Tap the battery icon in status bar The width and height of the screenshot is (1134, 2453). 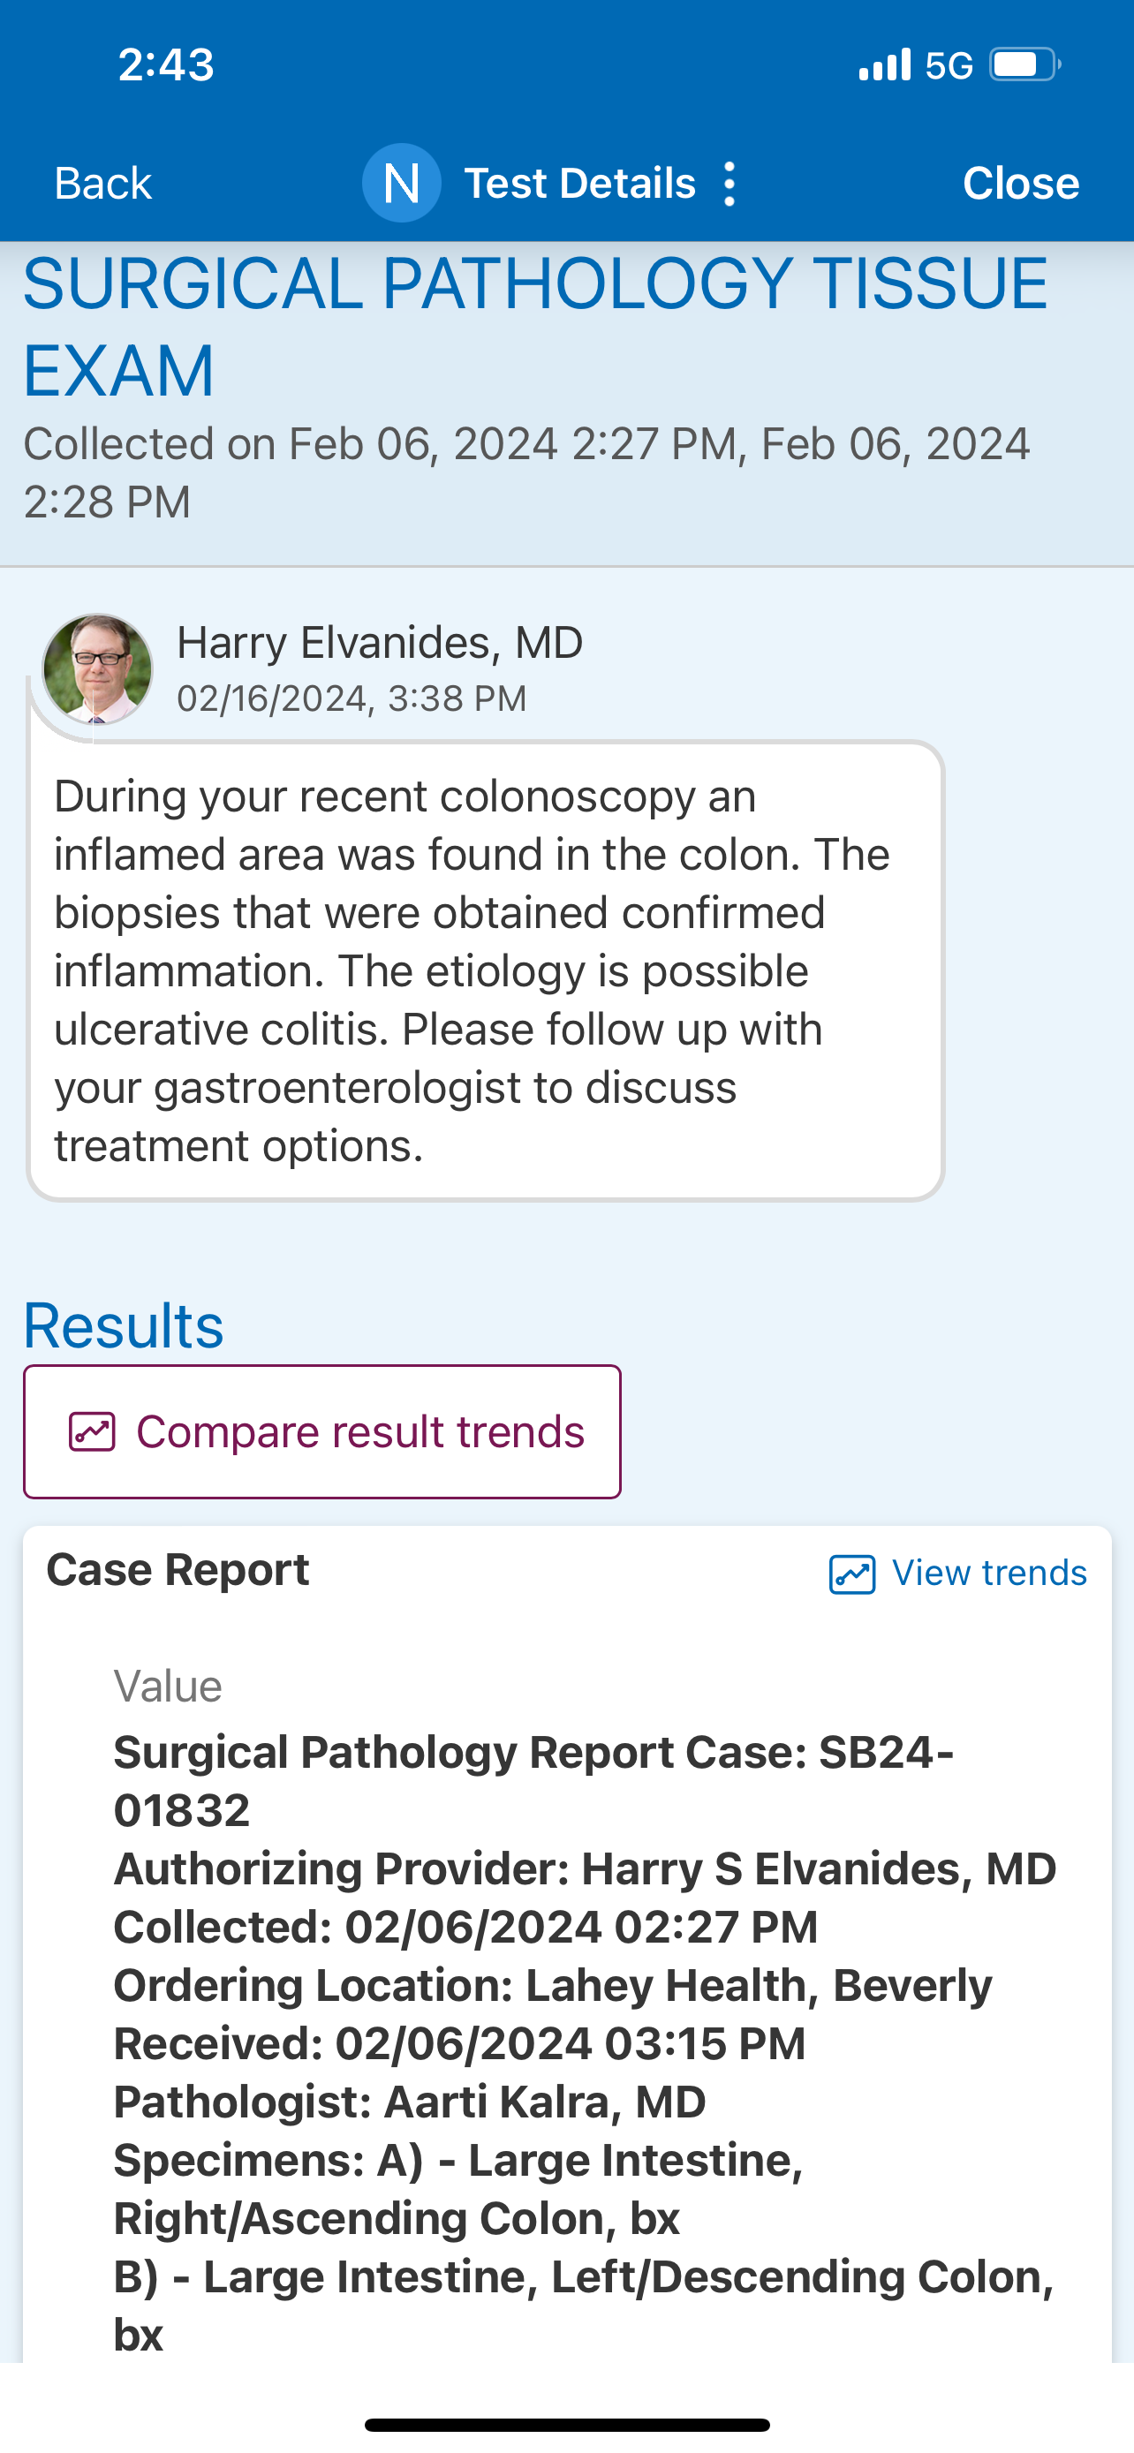pos(1024,64)
